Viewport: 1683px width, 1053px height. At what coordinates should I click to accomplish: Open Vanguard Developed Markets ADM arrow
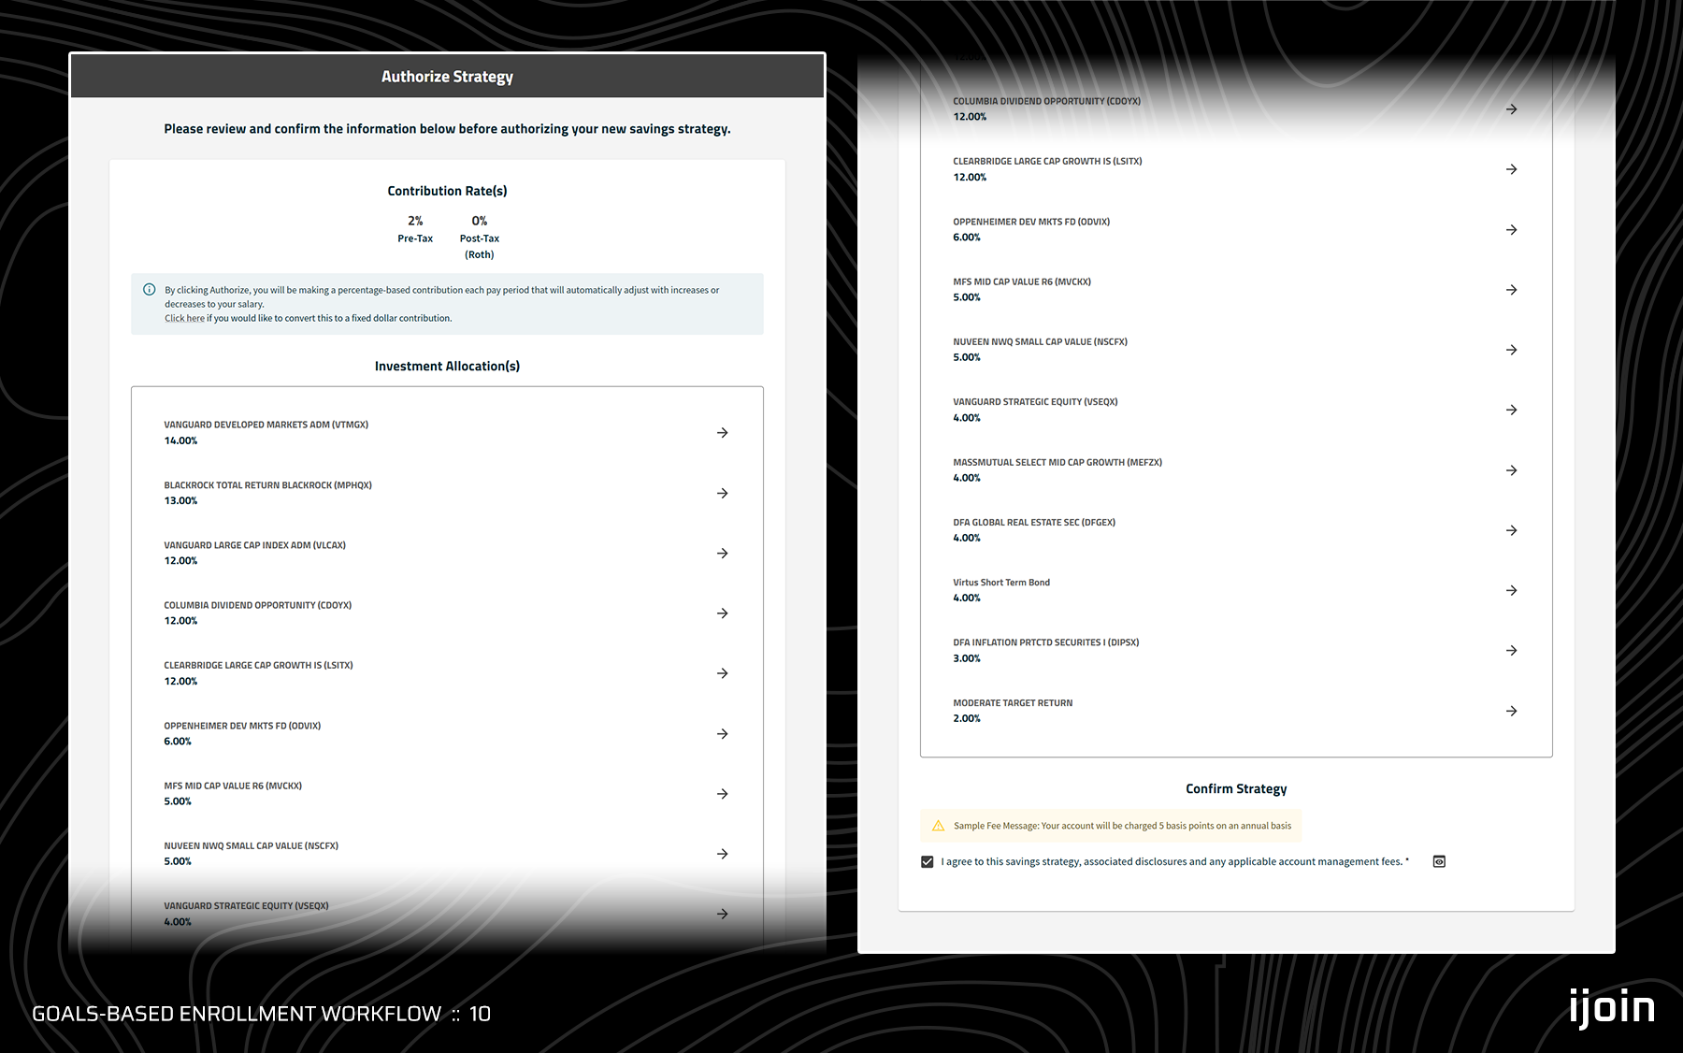point(722,433)
